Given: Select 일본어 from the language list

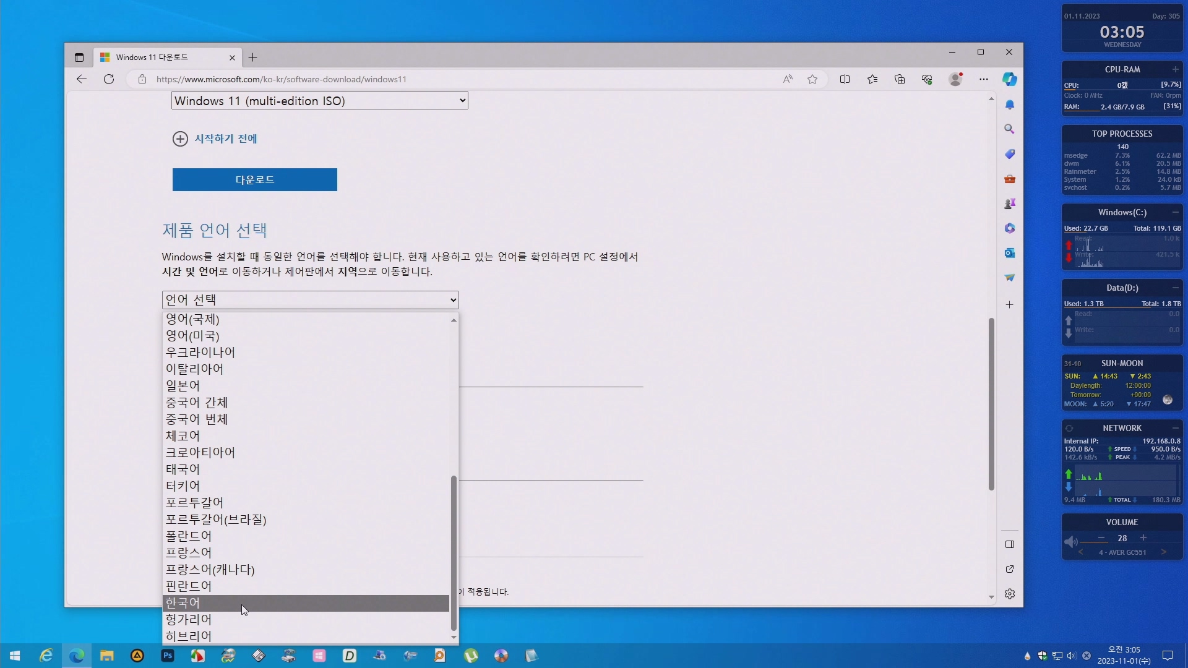Looking at the screenshot, I should (x=306, y=386).
